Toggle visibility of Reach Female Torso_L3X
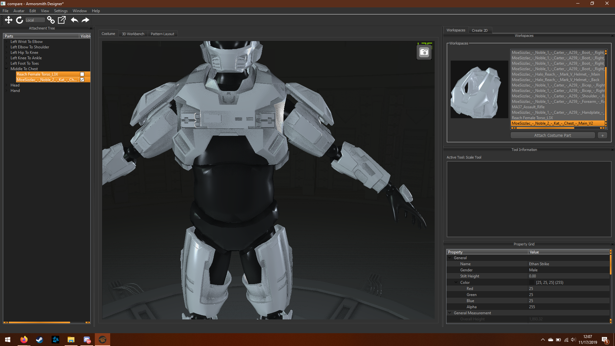615x346 pixels. (x=82, y=74)
